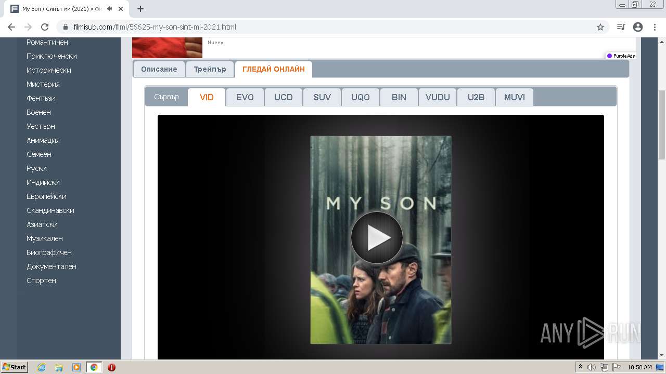
Task: Select the Семеен genre link
Action: coord(39,154)
